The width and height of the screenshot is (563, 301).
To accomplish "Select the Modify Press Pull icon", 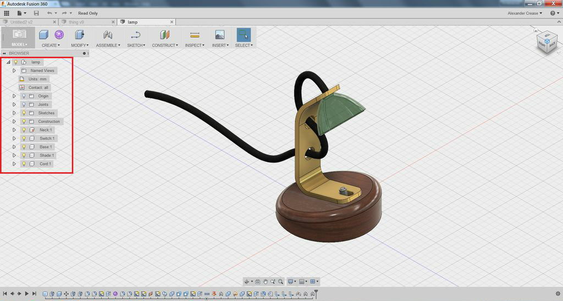I will point(79,35).
